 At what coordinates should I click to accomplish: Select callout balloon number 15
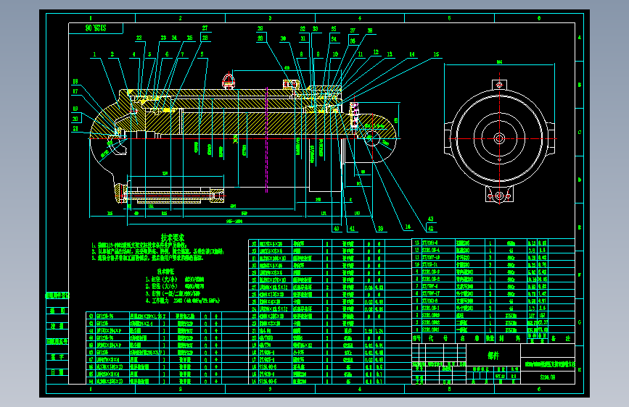[x=436, y=54]
